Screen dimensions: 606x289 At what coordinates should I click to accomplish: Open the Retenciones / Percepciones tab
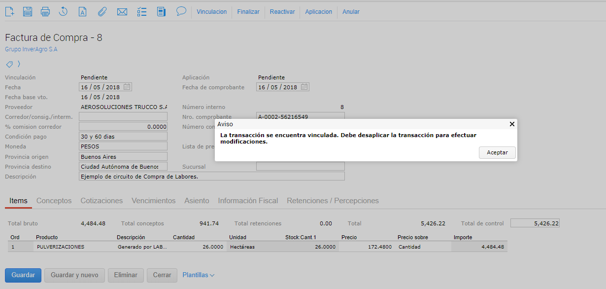(333, 201)
